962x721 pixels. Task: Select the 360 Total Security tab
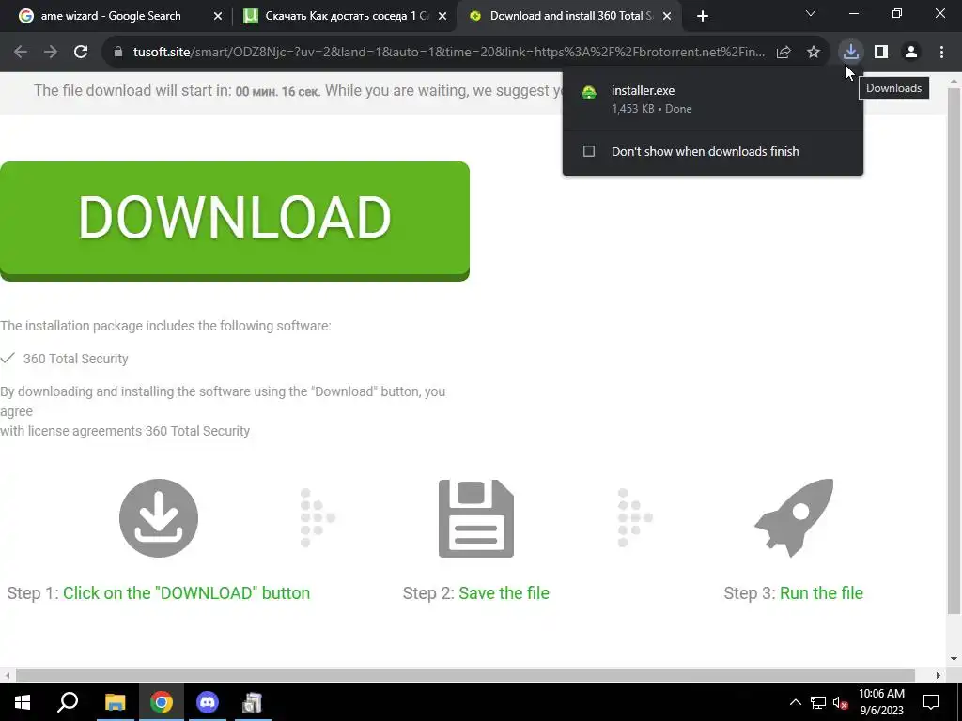[x=570, y=16]
